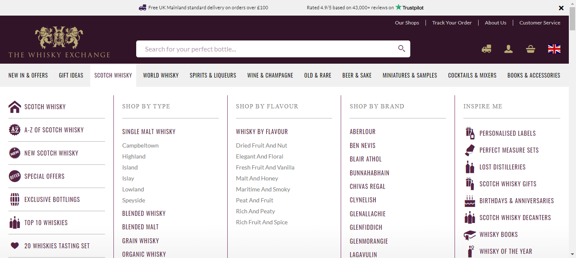Image resolution: width=576 pixels, height=258 pixels.
Task: Click the Lost Distilleries bottle icon
Action: pyautogui.click(x=470, y=167)
